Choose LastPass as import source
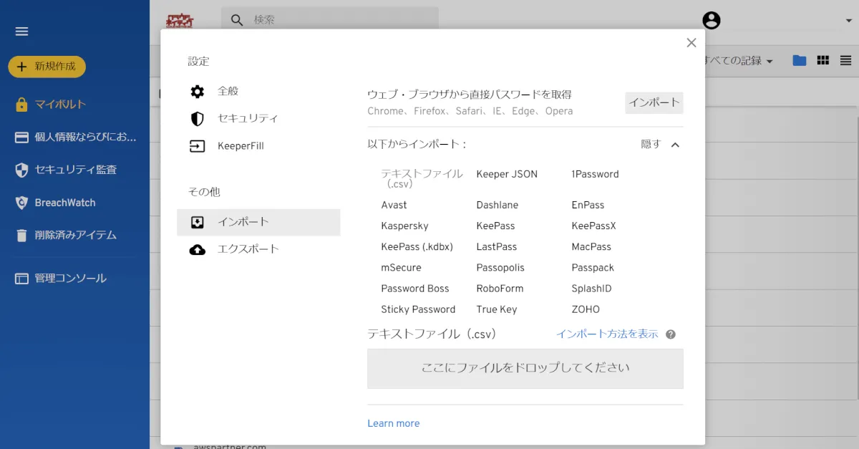The width and height of the screenshot is (859, 449). 496,247
